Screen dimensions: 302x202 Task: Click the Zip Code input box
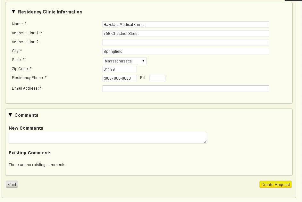(120, 69)
